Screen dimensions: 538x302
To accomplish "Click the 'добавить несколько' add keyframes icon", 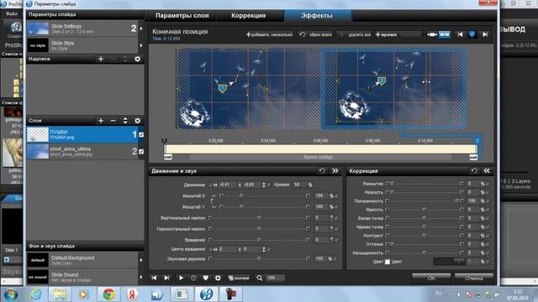I will [249, 34].
